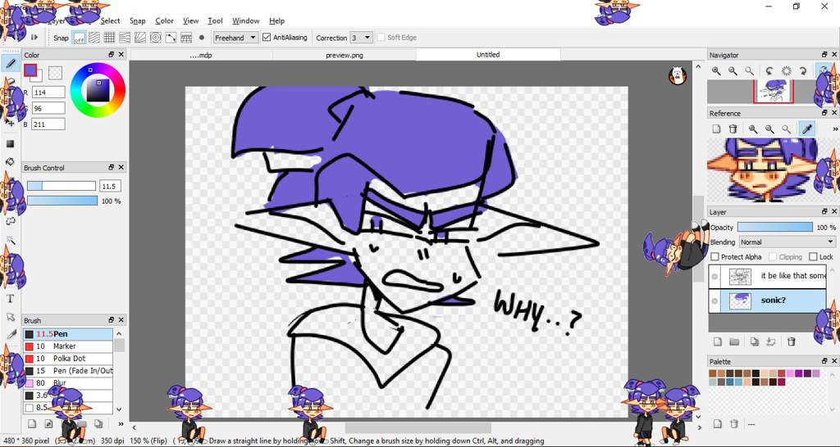This screenshot has width=840, height=447.
Task: Select the transparent color swatch
Action: coord(55,73)
